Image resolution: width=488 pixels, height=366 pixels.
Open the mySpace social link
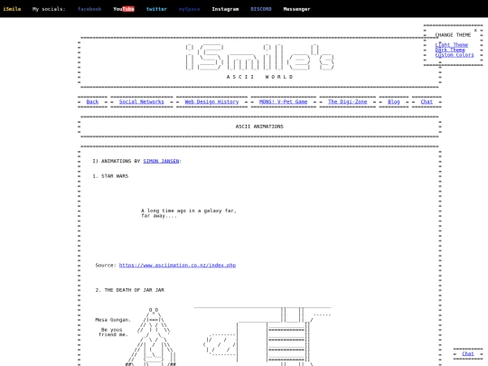coord(189,9)
